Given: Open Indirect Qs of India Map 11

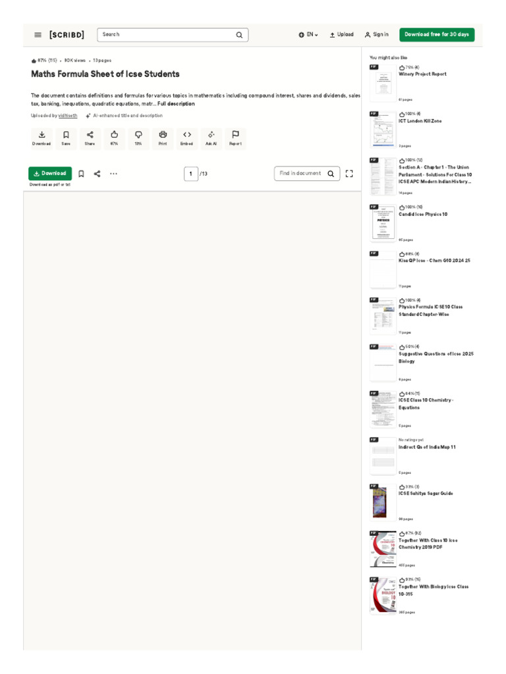Looking at the screenshot, I should click(427, 447).
